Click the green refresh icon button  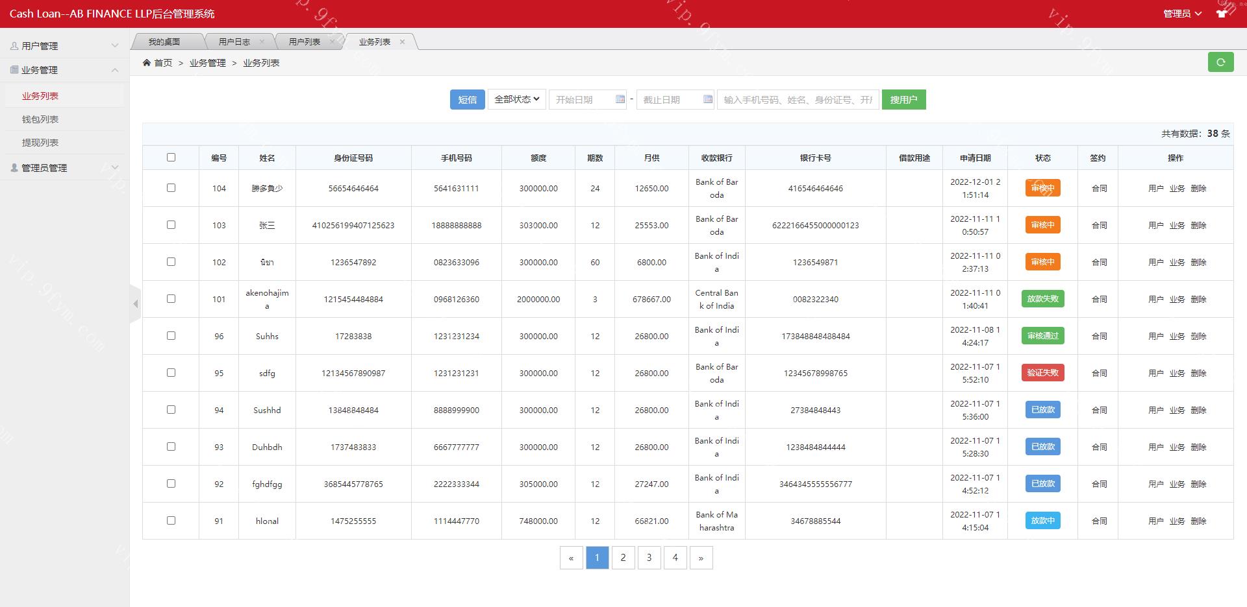[x=1220, y=62]
